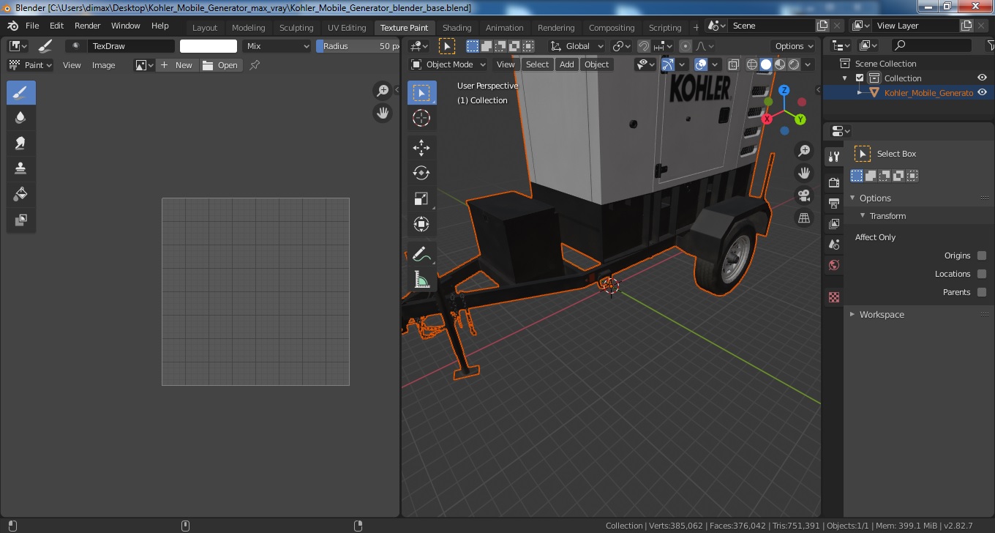Open the Mix blend mode dropdown
The width and height of the screenshot is (995, 533).
tap(277, 46)
